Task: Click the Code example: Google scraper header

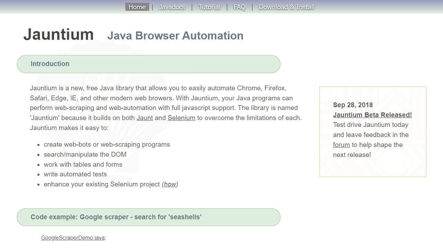Action: (x=148, y=217)
